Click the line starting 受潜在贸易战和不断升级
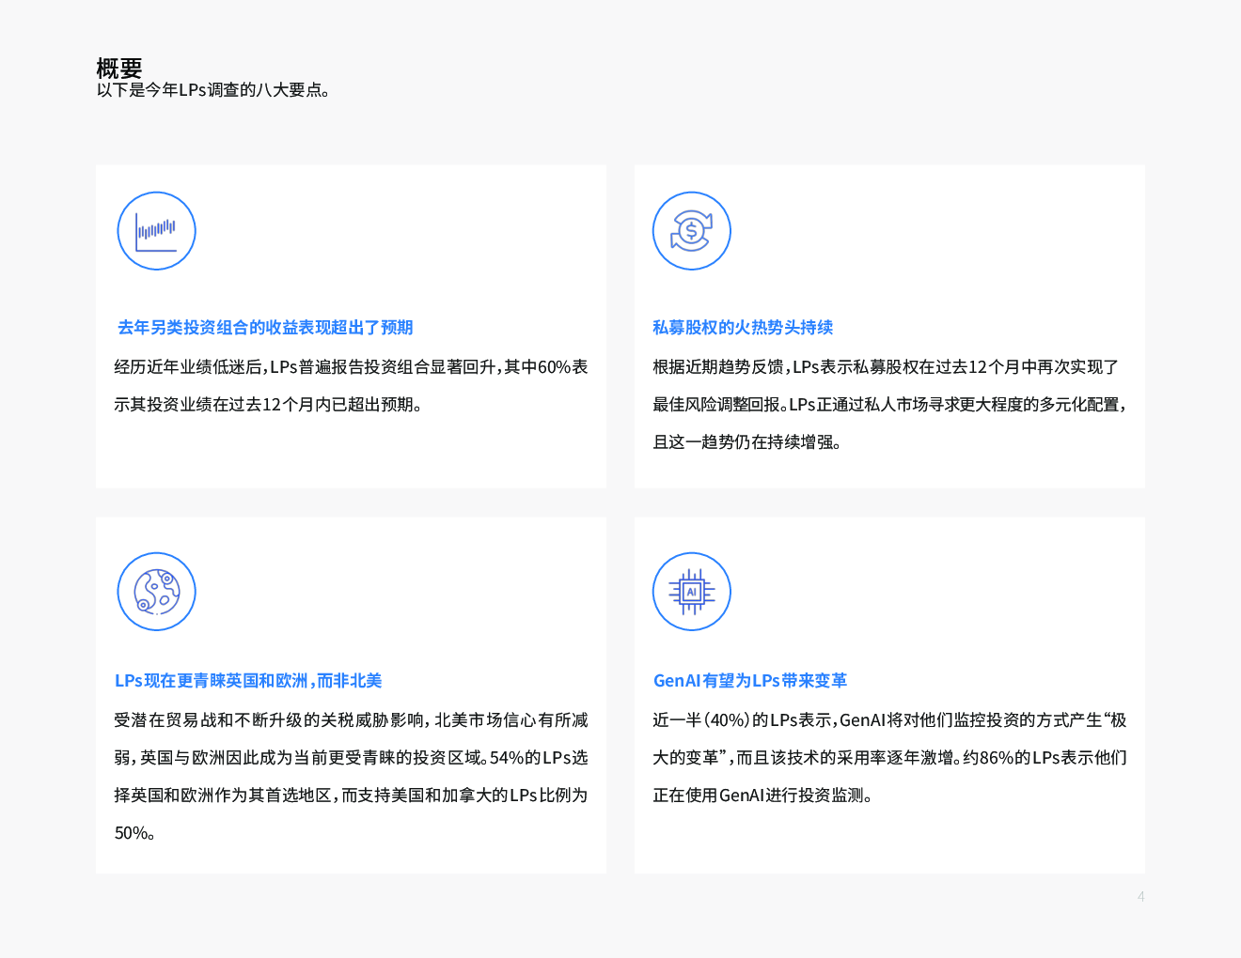 [351, 720]
